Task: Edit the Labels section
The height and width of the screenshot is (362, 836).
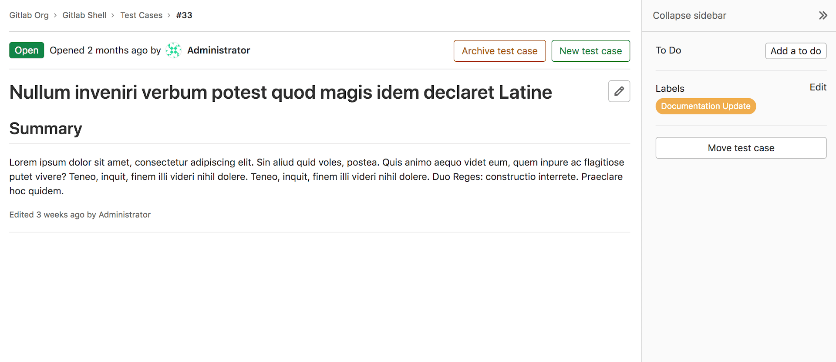Action: (818, 87)
